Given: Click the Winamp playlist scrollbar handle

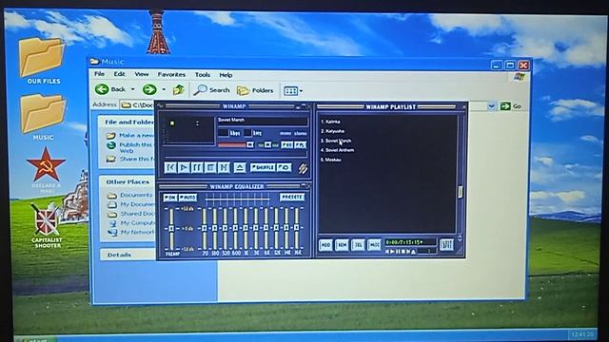Looking at the screenshot, I should tap(461, 192).
